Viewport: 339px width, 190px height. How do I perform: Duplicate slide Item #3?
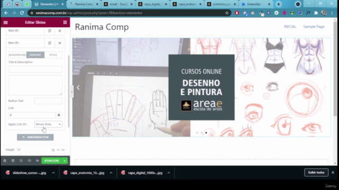50,43
